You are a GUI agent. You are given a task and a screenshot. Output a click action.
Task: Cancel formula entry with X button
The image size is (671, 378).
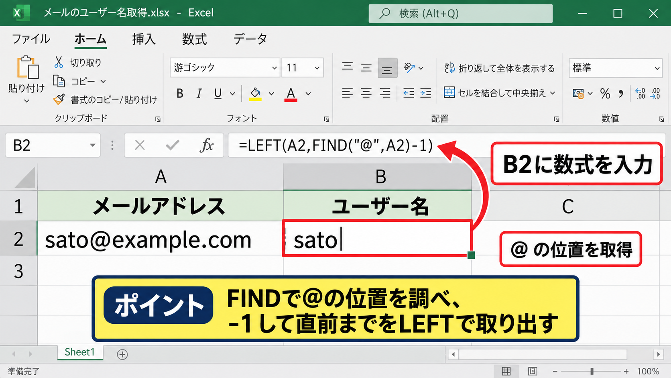[140, 145]
